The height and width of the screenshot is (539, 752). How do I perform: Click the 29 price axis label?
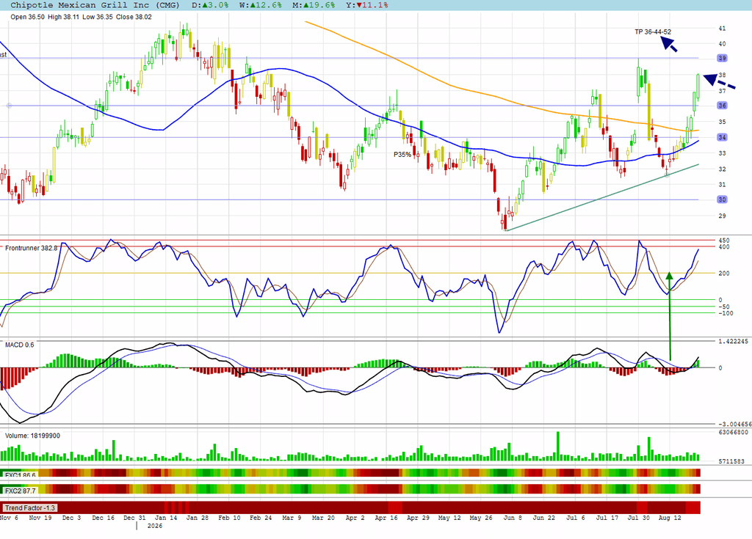click(x=722, y=216)
